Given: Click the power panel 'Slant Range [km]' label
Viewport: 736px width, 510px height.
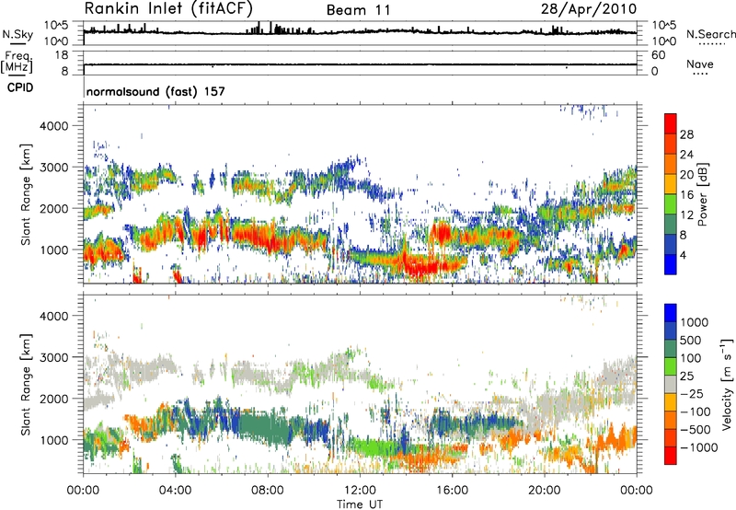Looking at the screenshot, I should tap(26, 194).
